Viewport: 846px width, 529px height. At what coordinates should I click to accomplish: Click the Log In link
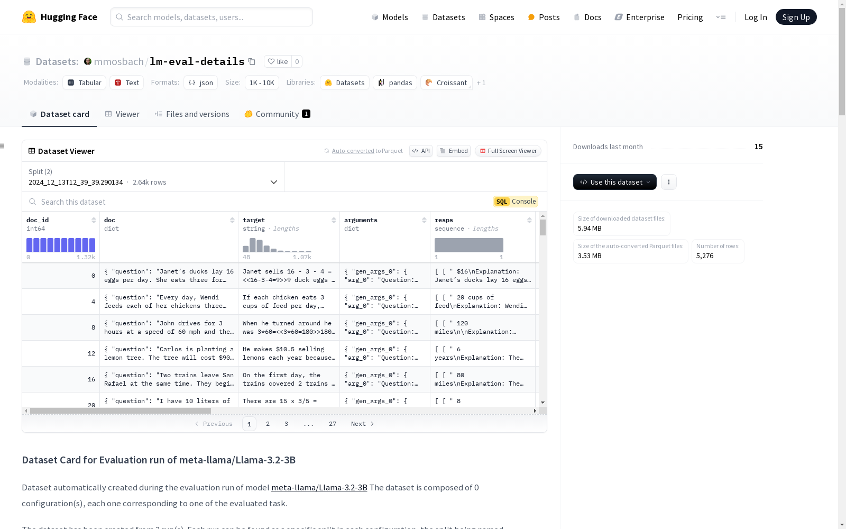tap(756, 17)
